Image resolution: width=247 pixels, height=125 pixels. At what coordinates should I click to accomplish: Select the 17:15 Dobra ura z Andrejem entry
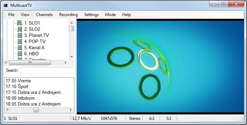[33, 92]
